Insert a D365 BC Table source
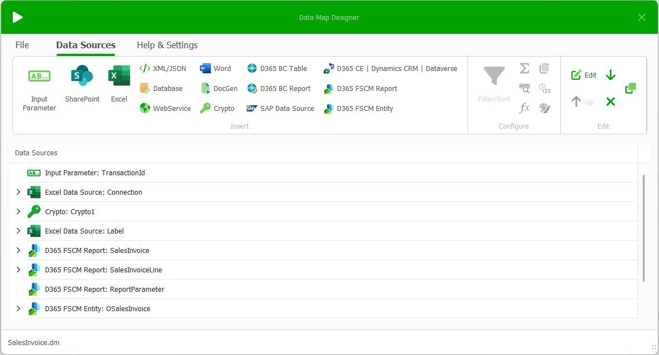The image size is (659, 355). click(x=278, y=68)
